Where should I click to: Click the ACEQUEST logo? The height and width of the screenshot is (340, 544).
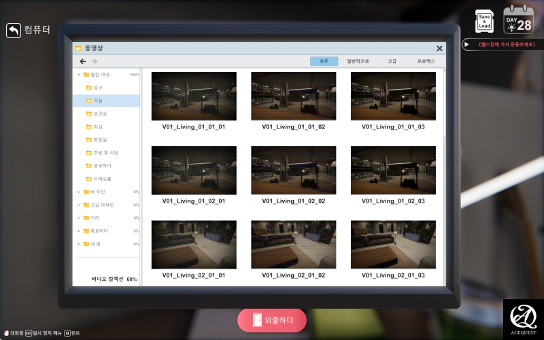pyautogui.click(x=523, y=319)
